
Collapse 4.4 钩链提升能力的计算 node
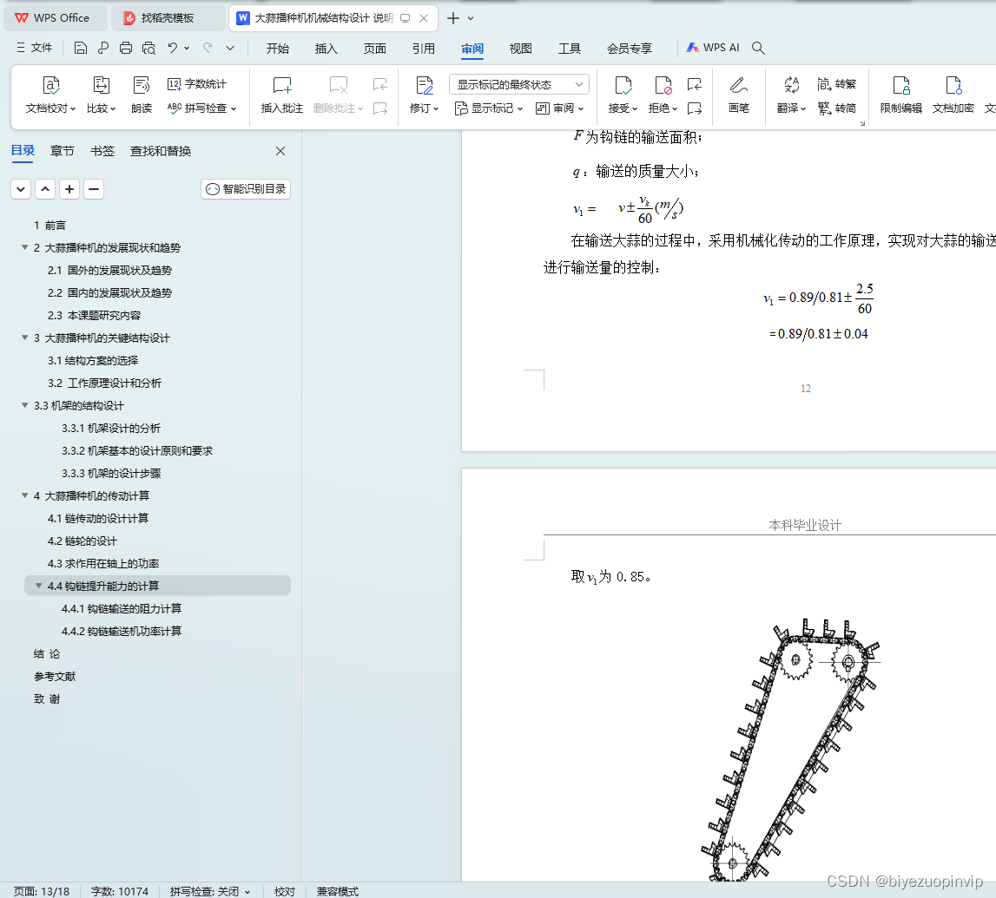(x=39, y=585)
